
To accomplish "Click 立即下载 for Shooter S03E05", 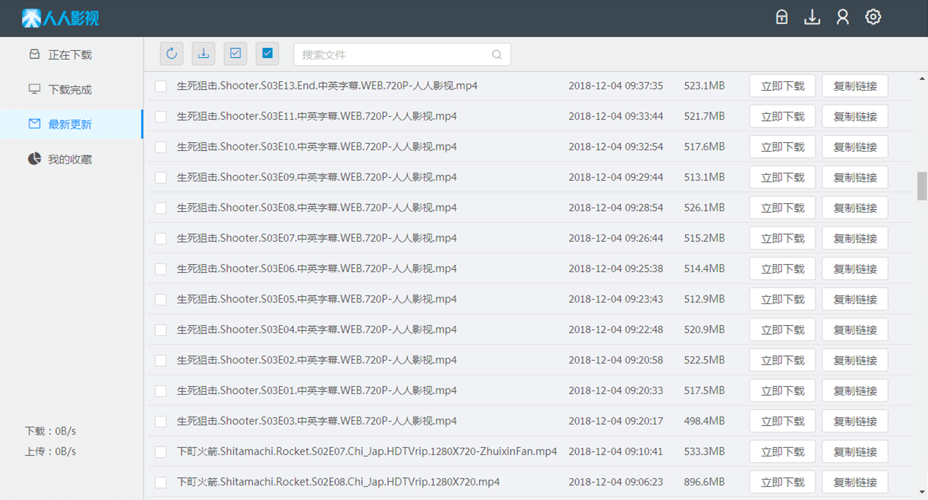I will tap(782, 299).
